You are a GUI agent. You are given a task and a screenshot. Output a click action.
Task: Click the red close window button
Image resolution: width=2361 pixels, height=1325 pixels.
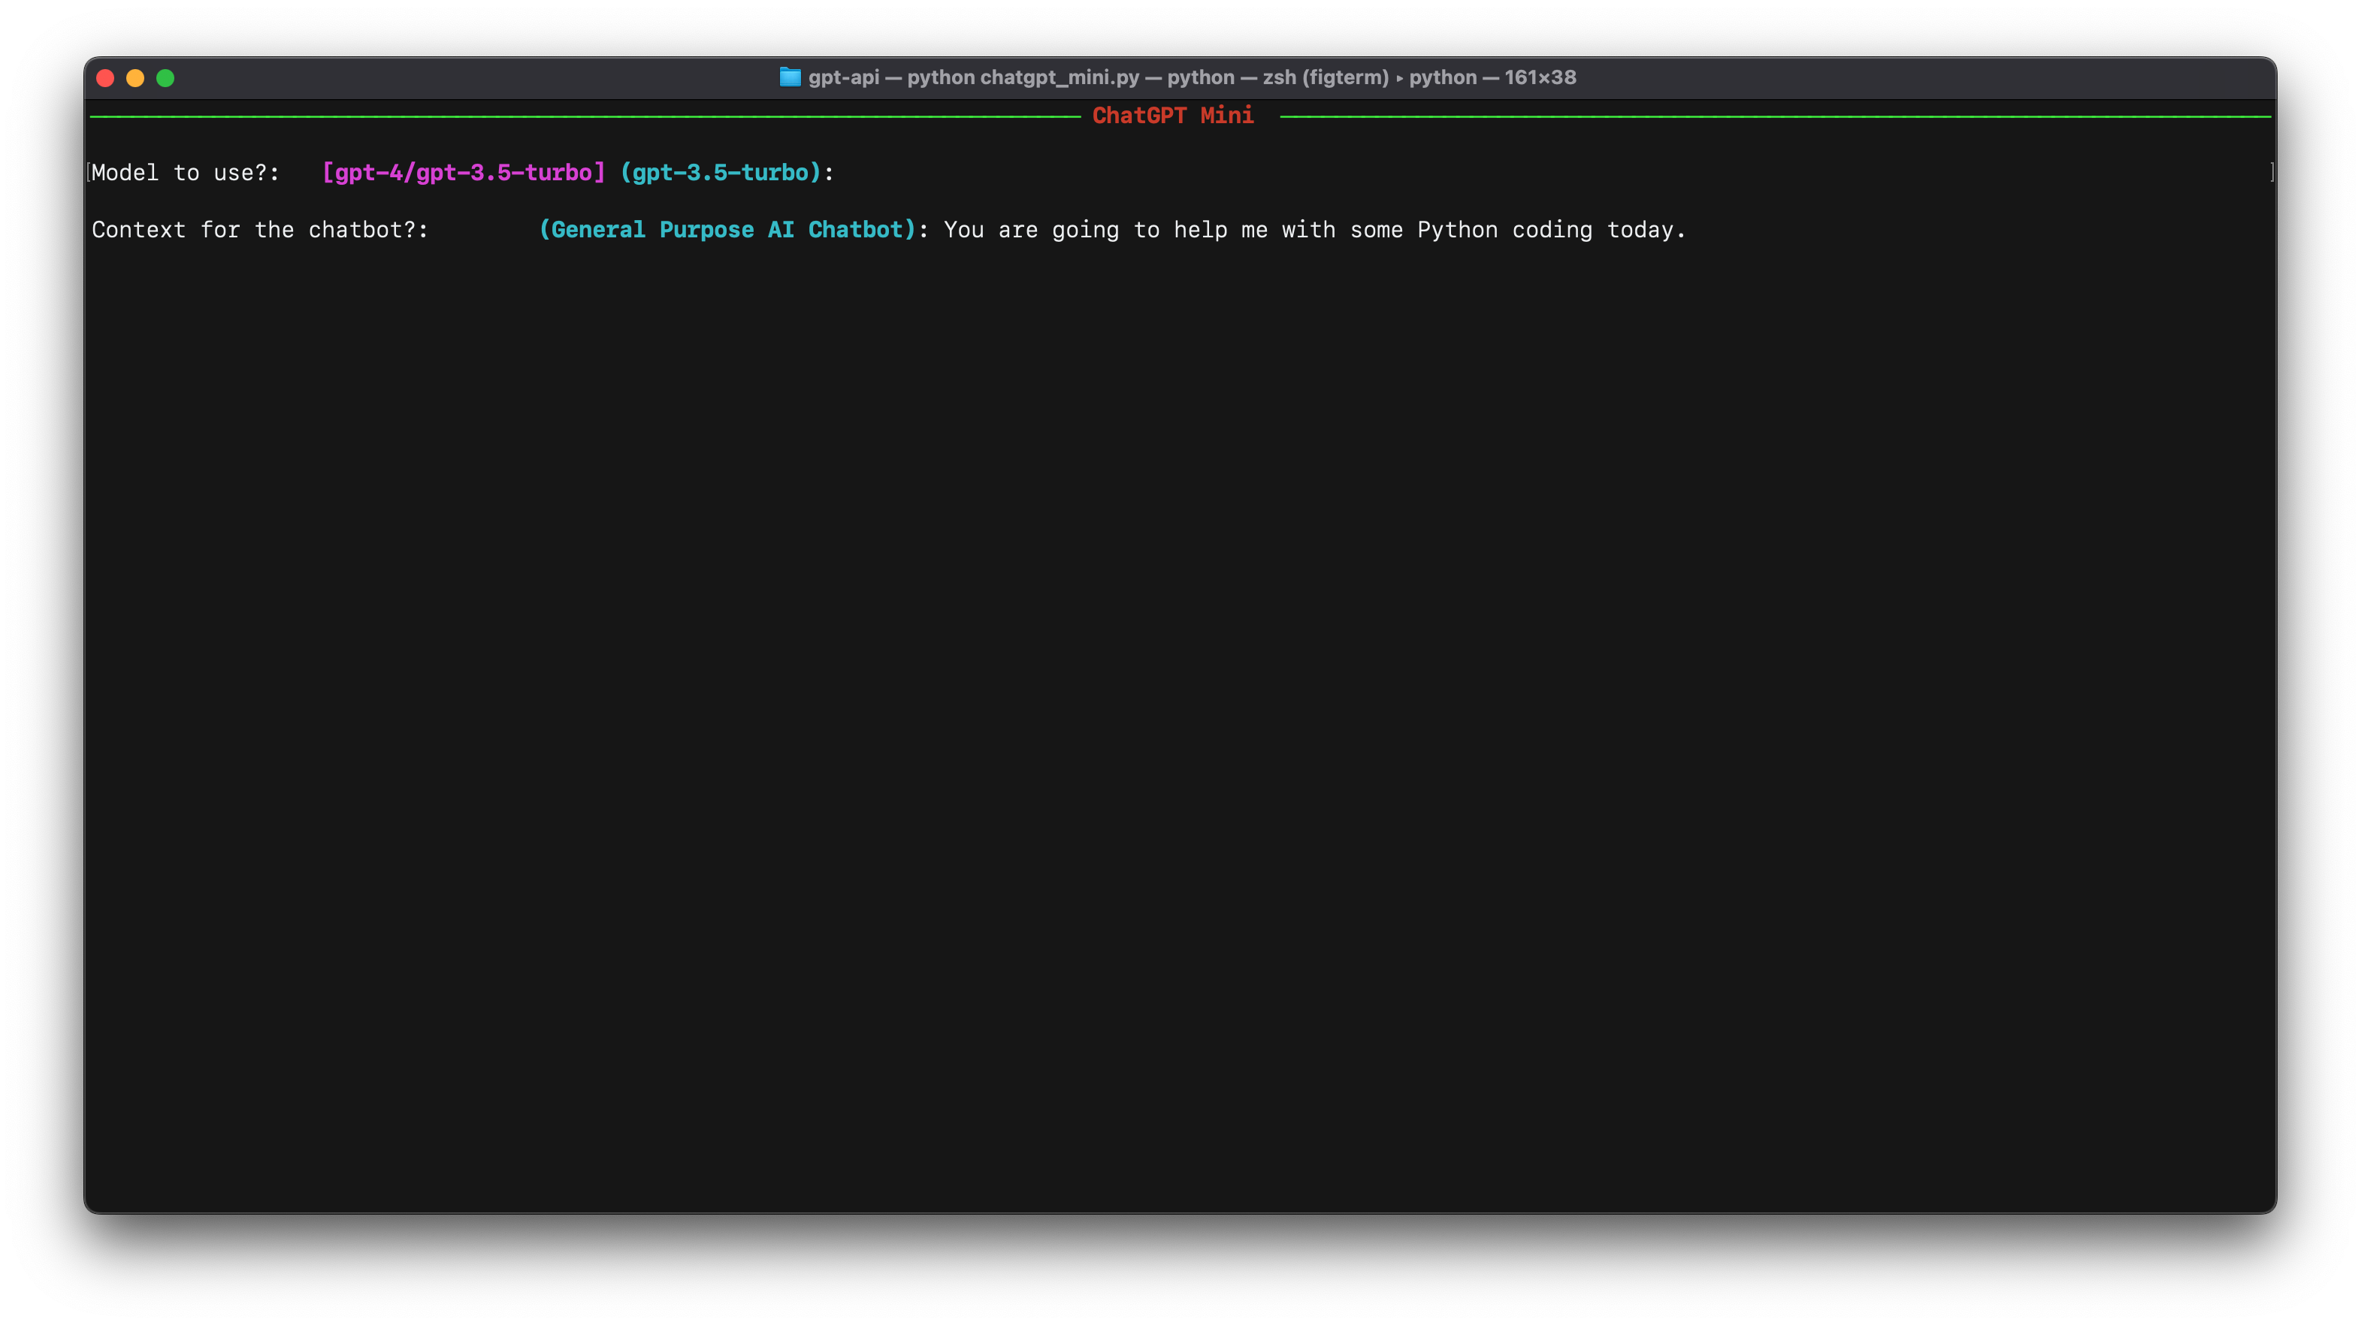click(105, 78)
